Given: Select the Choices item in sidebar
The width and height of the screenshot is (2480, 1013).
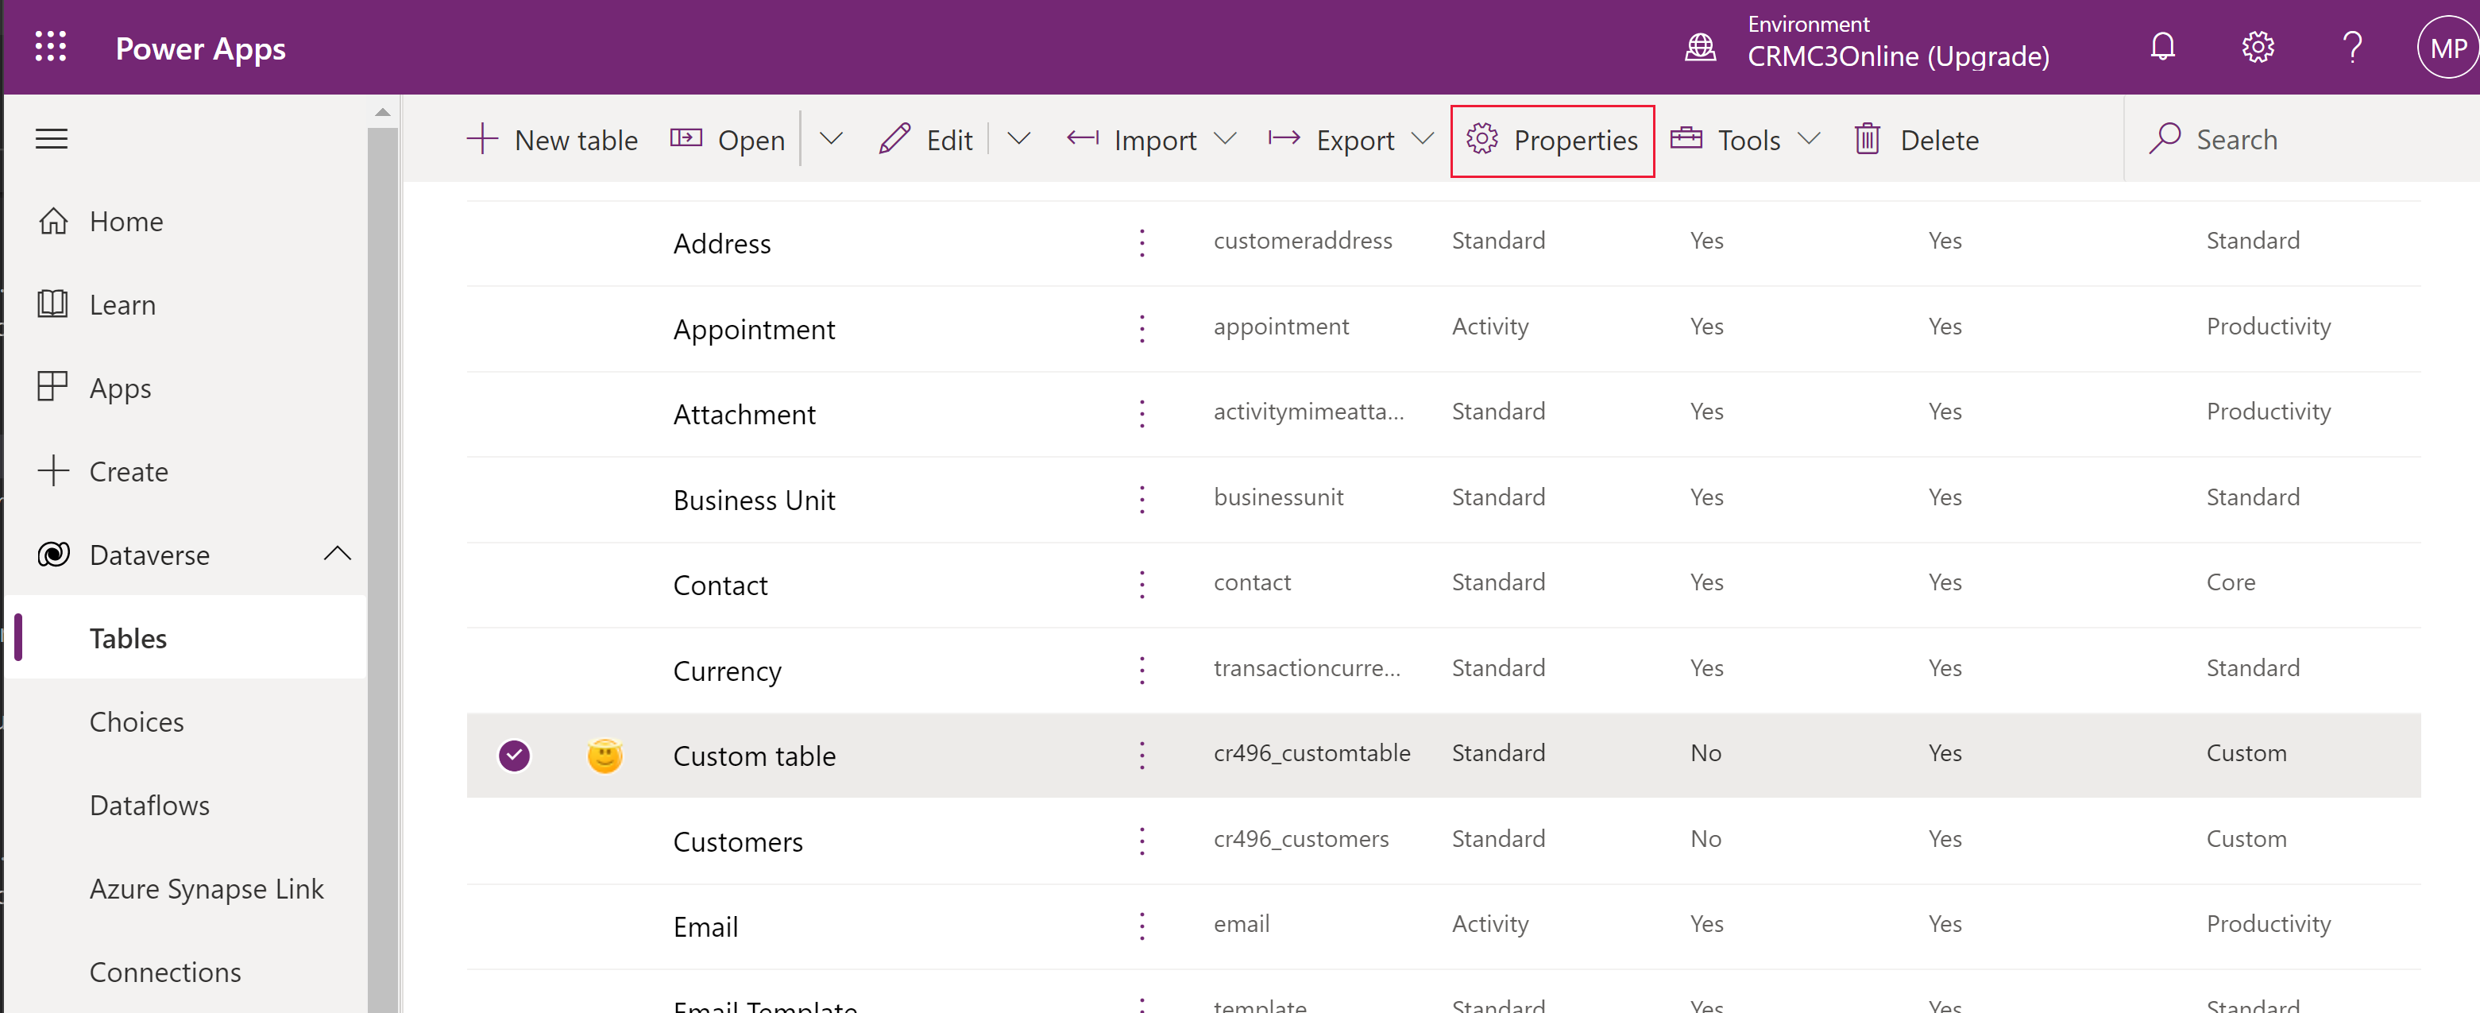Looking at the screenshot, I should pyautogui.click(x=137, y=721).
